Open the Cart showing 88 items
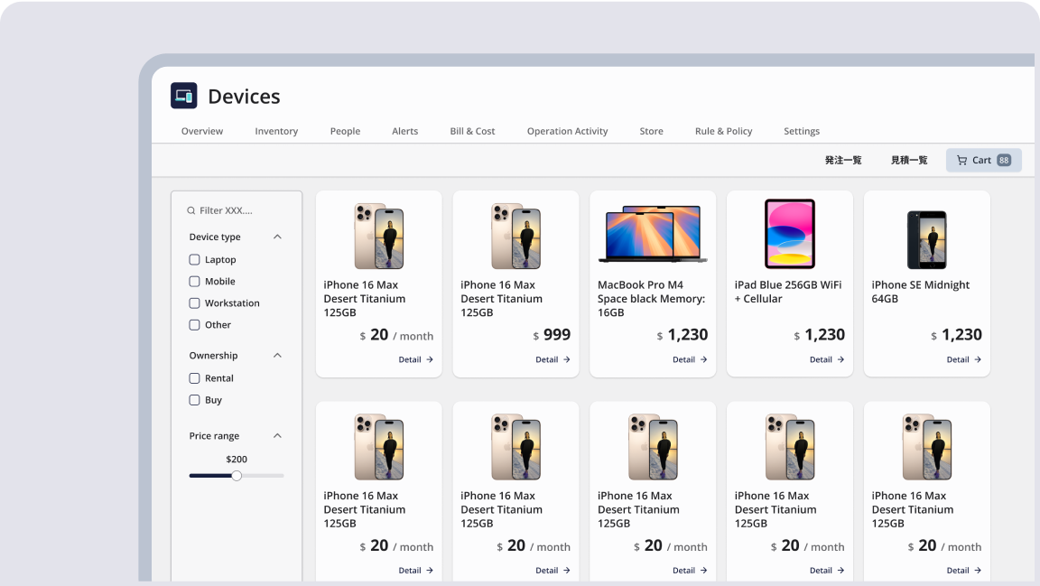The width and height of the screenshot is (1040, 586). (x=983, y=160)
